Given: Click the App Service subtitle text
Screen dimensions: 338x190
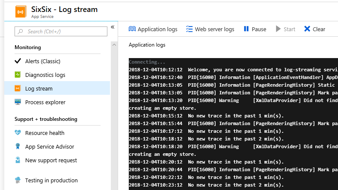Looking at the screenshot, I should pos(42,17).
